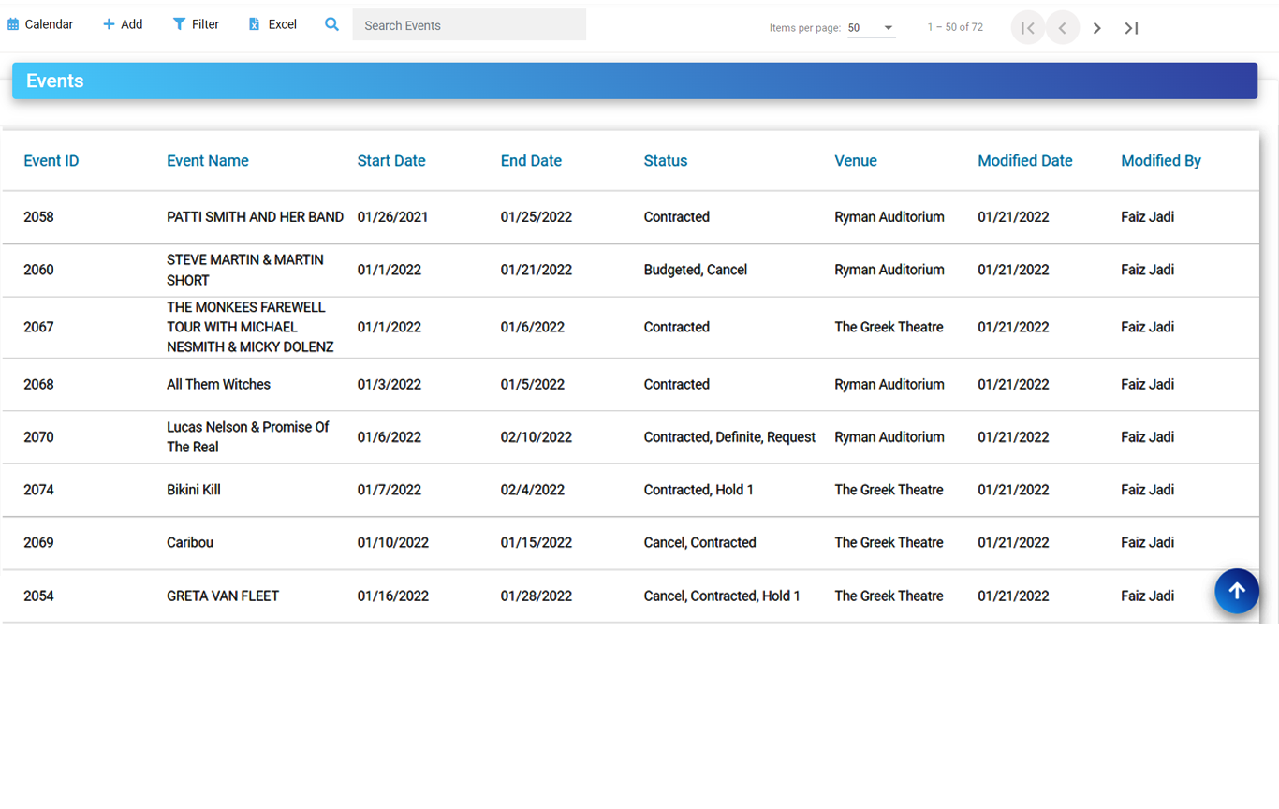Open the Items per page dropdown
1279x809 pixels.
tap(871, 27)
